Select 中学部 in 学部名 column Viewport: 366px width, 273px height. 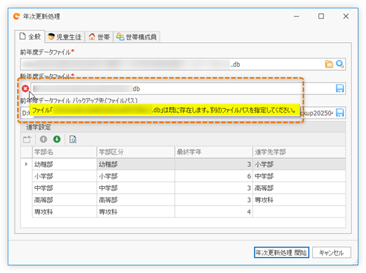(x=64, y=188)
